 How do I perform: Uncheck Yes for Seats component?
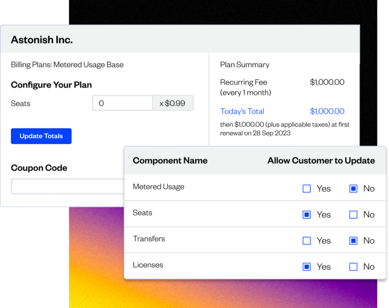coord(306,215)
